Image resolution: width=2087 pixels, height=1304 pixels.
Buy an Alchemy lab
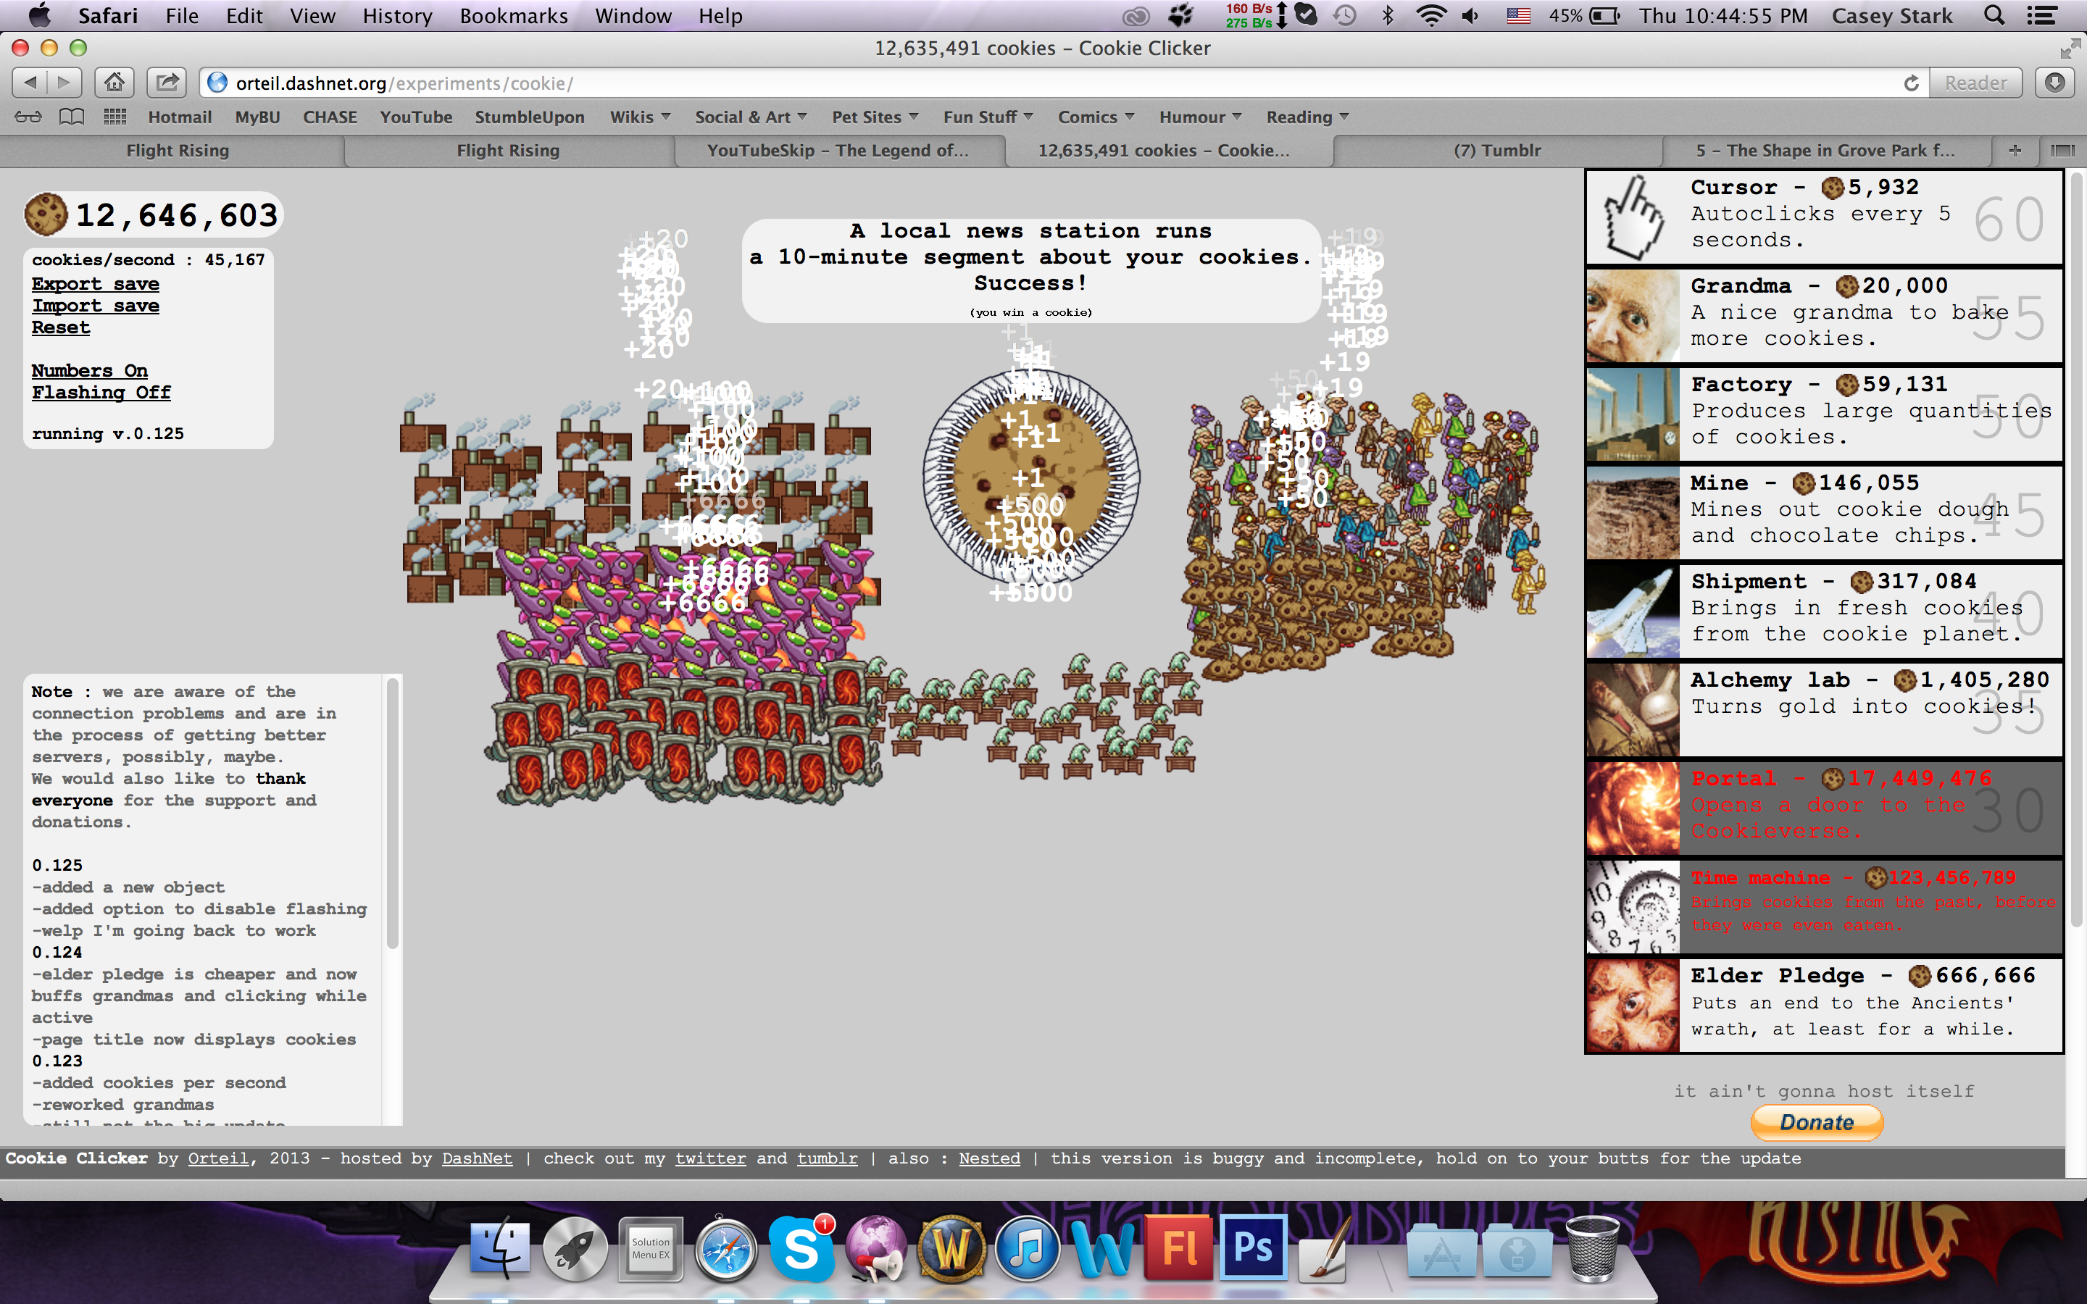1824,710
